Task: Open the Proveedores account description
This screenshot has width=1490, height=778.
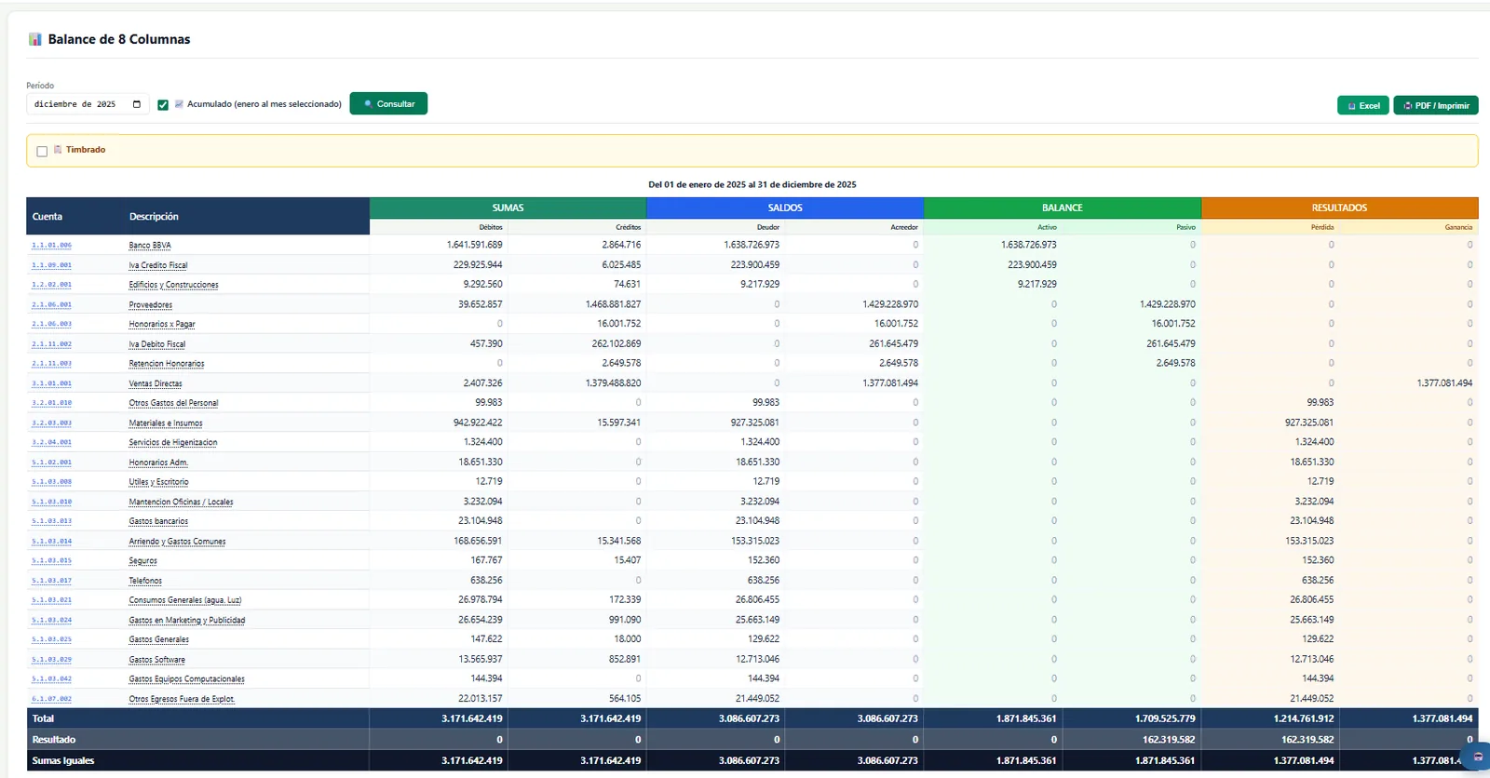Action: [151, 305]
